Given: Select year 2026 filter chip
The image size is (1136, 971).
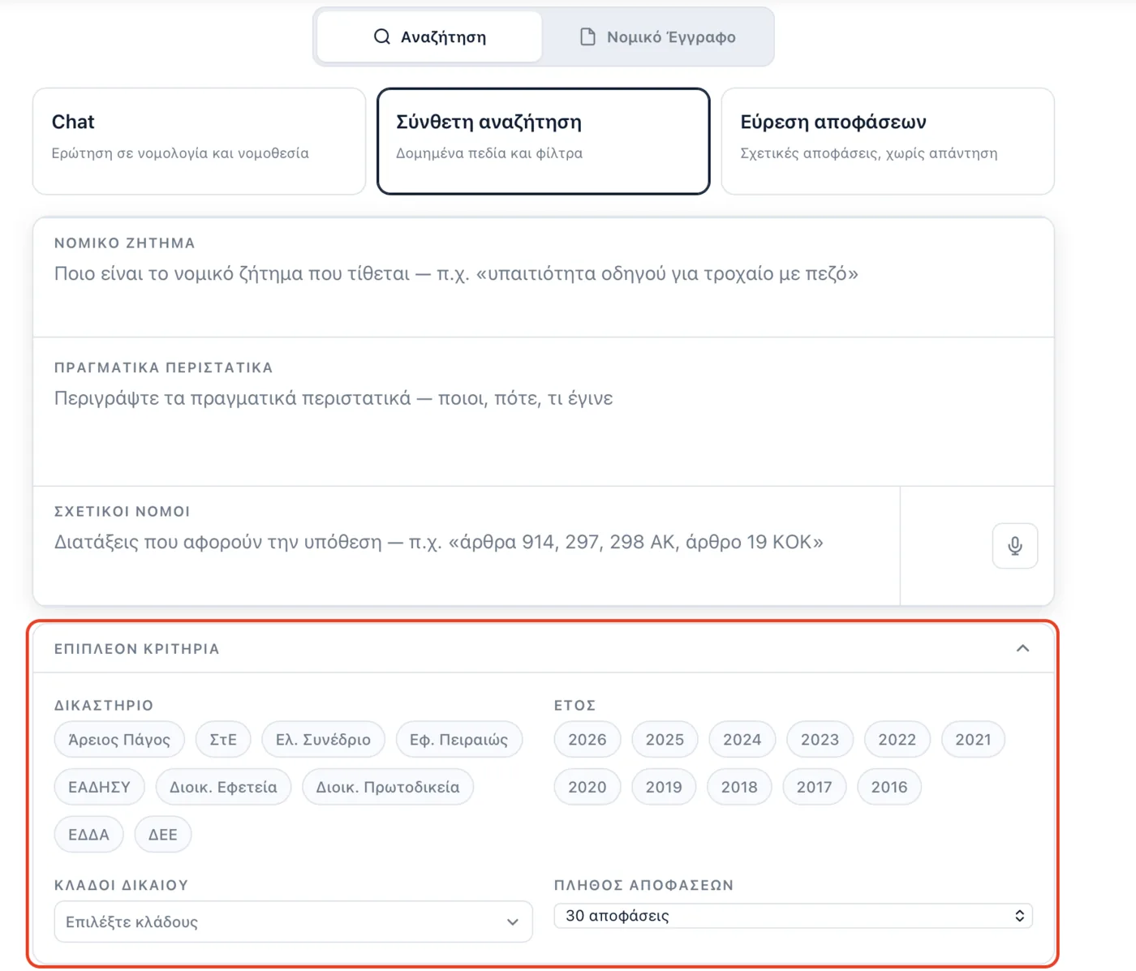Looking at the screenshot, I should pyautogui.click(x=587, y=740).
